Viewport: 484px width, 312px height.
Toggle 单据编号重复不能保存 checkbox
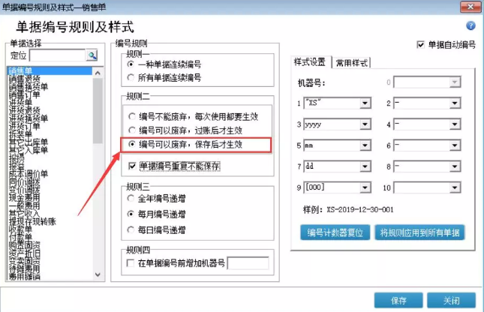coord(132,166)
